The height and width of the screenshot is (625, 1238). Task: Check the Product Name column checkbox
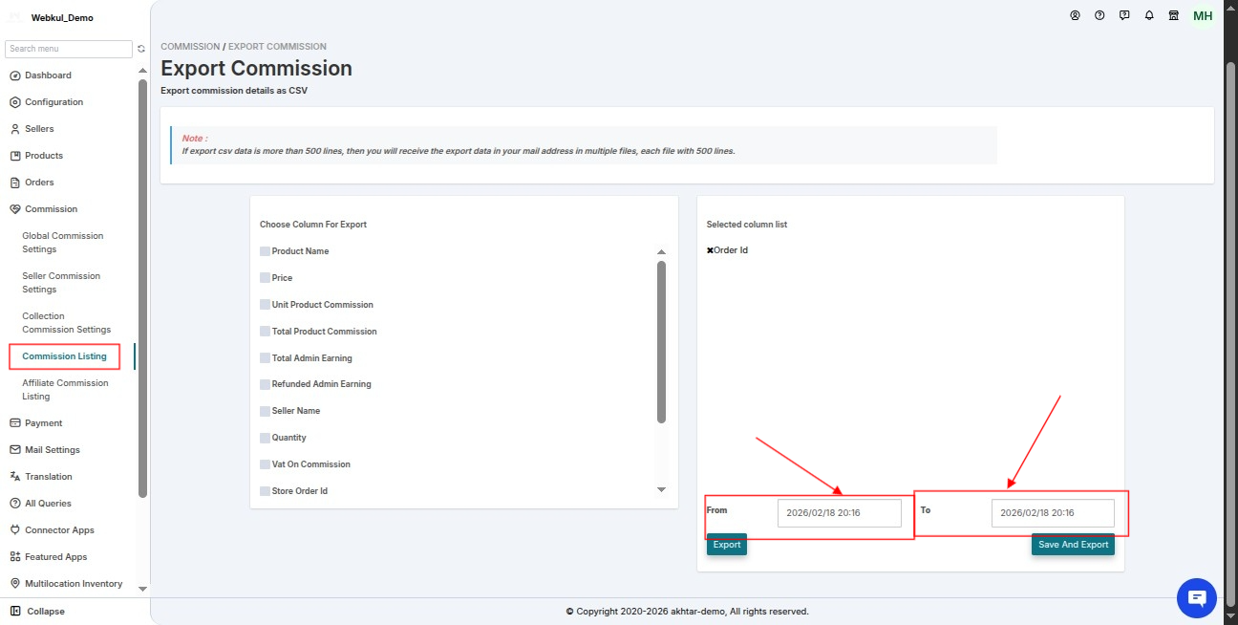click(265, 251)
